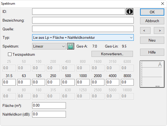The width and height of the screenshot is (167, 126).
Task: Open the spectrum calculator icon
Action: (x=71, y=46)
